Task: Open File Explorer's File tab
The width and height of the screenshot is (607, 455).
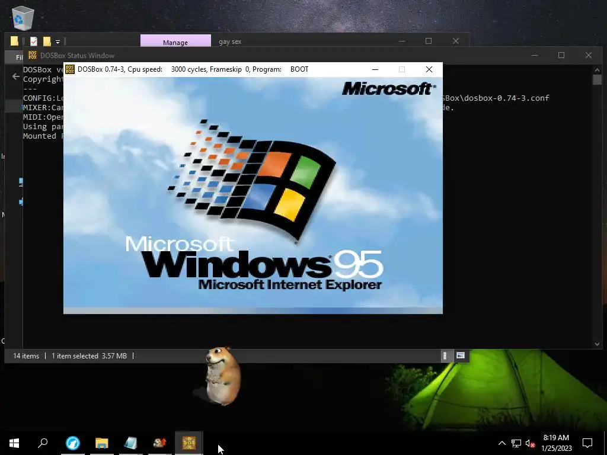Action: click(18, 57)
